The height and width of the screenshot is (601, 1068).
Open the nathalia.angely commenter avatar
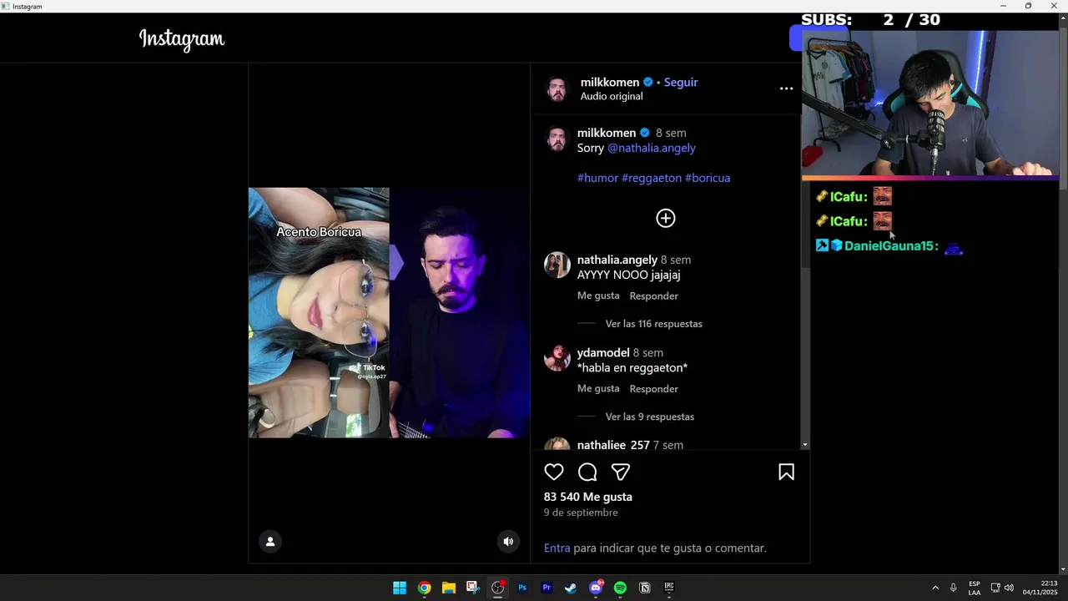point(557,265)
